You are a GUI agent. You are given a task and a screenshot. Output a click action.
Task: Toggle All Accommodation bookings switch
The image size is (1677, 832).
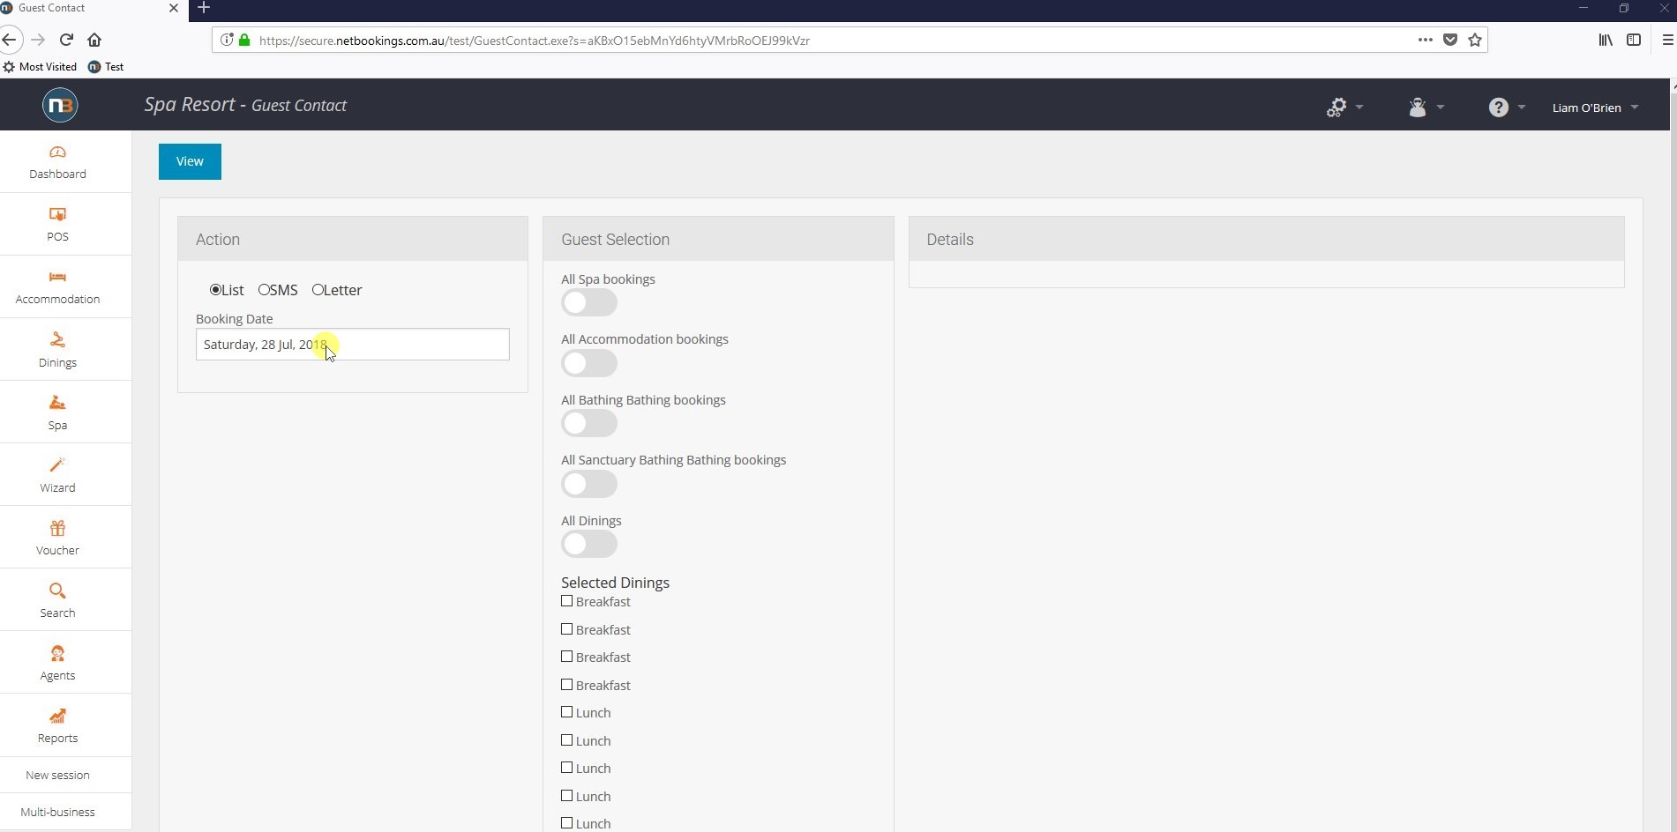(x=589, y=363)
